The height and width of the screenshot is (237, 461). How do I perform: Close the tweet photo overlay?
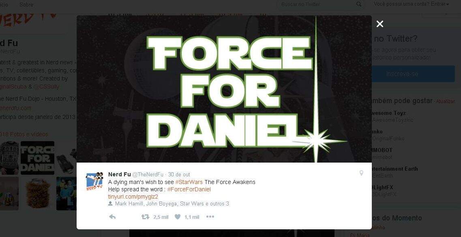pos(380,24)
